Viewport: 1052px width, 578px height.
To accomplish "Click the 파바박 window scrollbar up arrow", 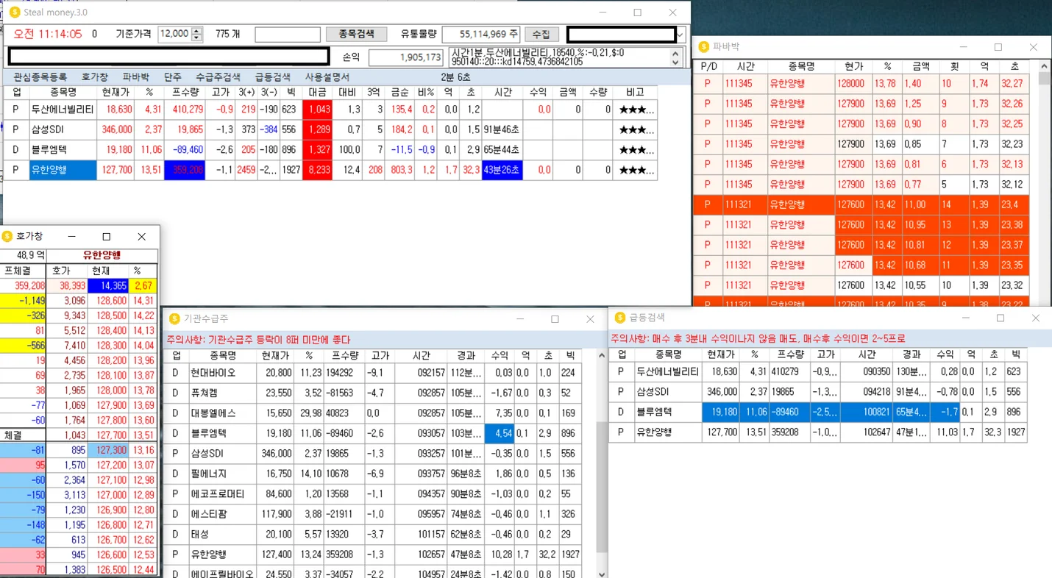I will click(x=1044, y=66).
